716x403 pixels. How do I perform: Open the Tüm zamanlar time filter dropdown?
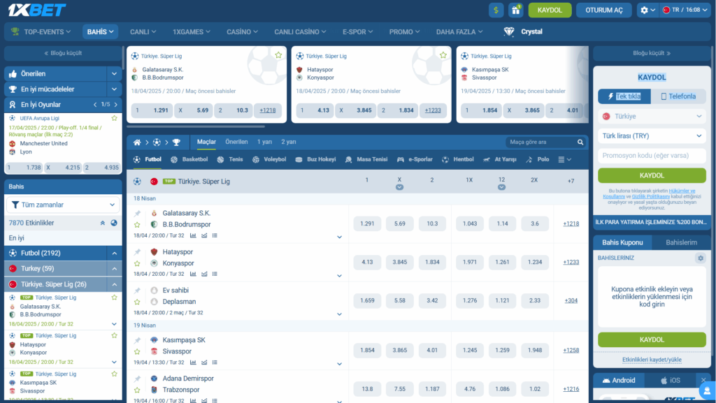coord(63,205)
